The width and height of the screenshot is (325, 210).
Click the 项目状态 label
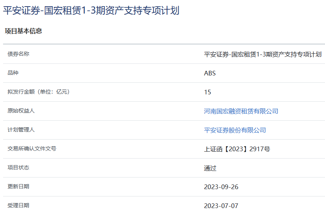19,167
